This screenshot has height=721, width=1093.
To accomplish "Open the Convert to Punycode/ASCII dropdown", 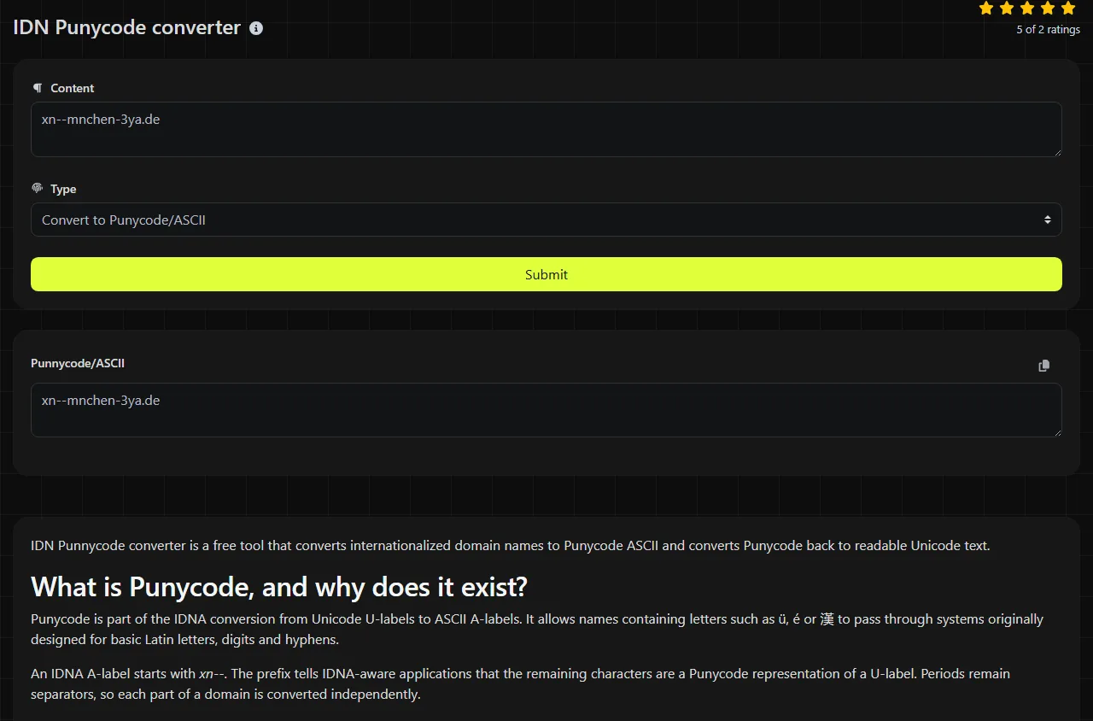I will point(546,220).
